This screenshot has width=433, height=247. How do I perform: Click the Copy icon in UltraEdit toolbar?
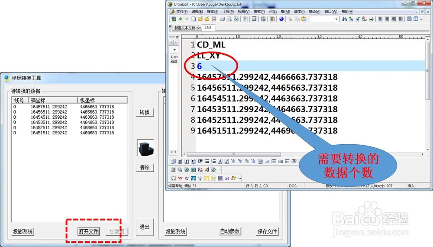[297, 19]
